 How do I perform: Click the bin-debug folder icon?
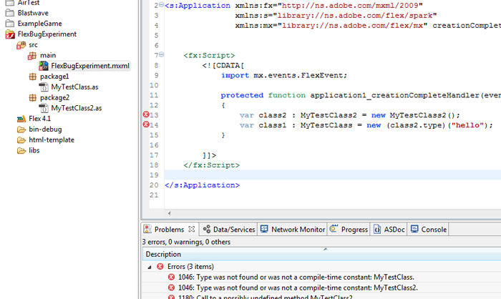pos(21,129)
